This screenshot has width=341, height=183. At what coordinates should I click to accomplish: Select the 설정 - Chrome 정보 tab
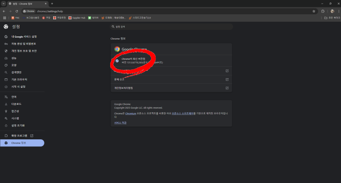[28, 4]
